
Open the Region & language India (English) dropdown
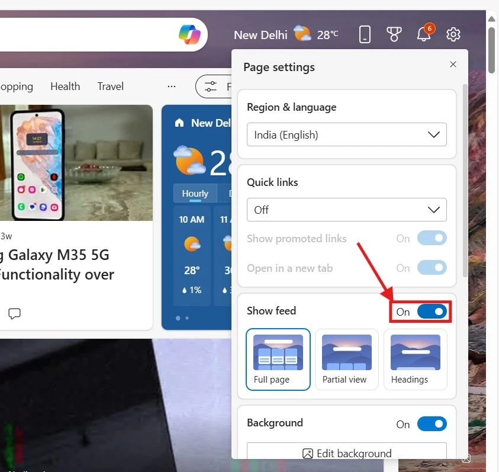(346, 134)
